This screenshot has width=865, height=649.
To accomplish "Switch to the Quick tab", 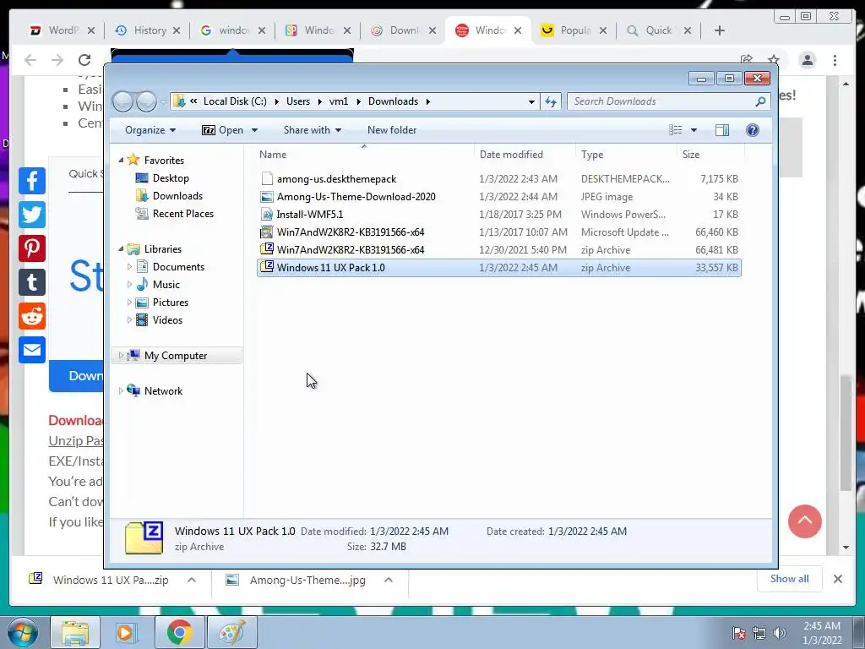I will [659, 30].
